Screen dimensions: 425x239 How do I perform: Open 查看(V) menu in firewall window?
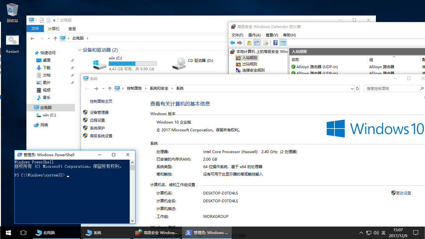coord(272,35)
